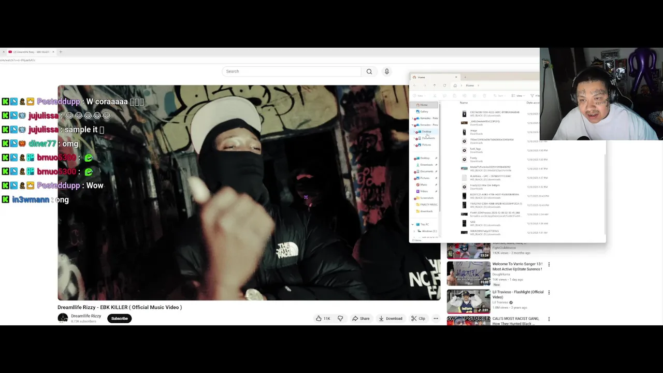Click the music video player area
The width and height of the screenshot is (663, 373).
249,193
